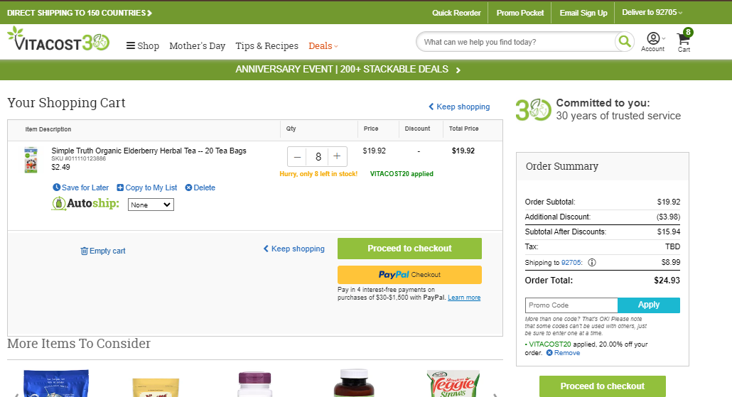Viewport: 732px width, 397px height.
Task: Click the shipping info icon
Action: tap(592, 262)
